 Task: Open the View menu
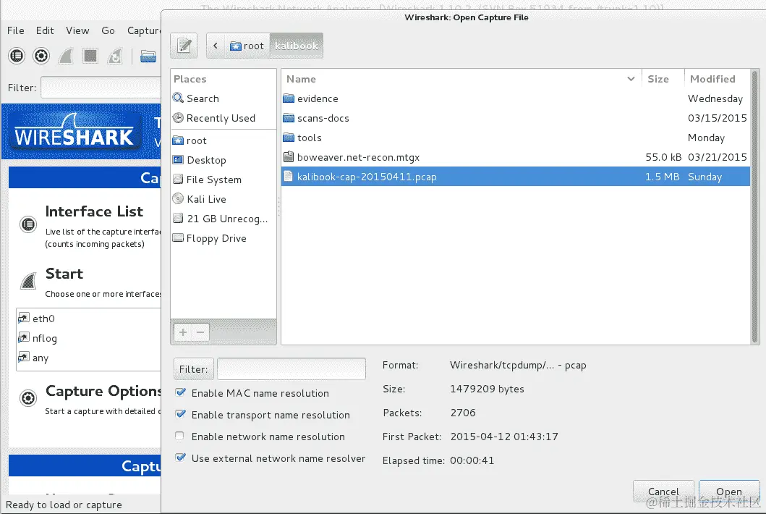coord(77,30)
